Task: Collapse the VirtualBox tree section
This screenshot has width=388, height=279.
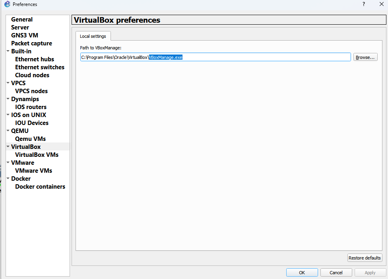Action: click(8, 146)
